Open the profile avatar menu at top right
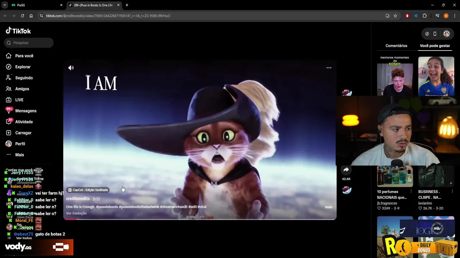 click(447, 34)
